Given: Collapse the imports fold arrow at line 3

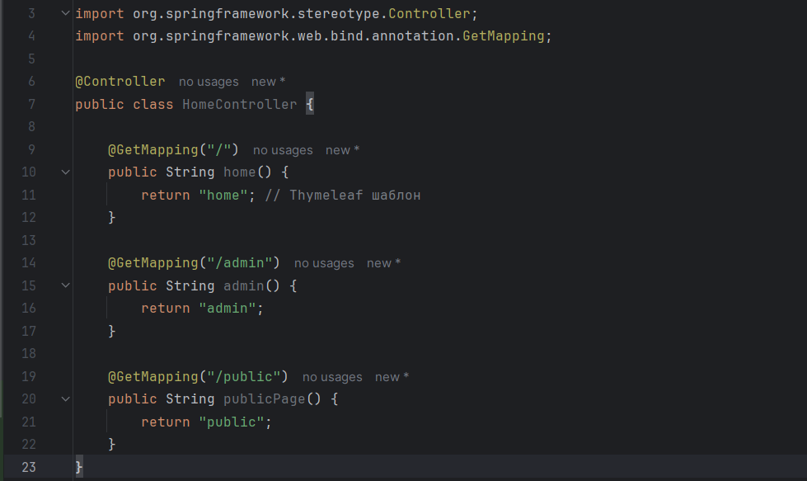Looking at the screenshot, I should (65, 13).
